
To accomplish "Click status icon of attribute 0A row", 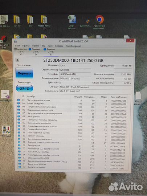I will click(x=19, y=119).
